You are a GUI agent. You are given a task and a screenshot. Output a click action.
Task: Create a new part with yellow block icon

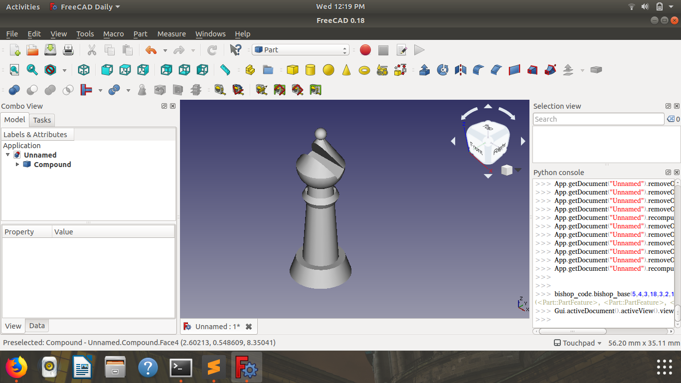(x=250, y=70)
